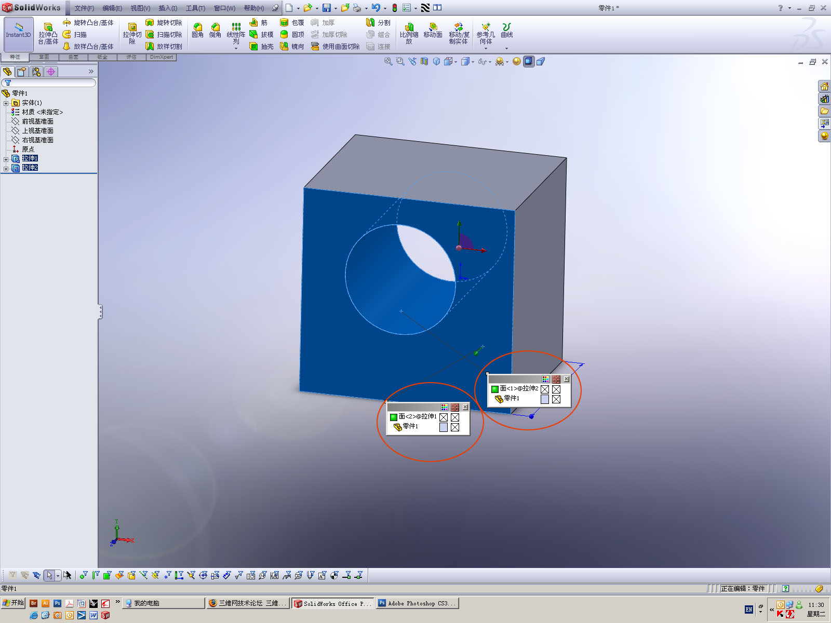Expand the 实体(1) solid bodies folder
Screen dimensions: 831x623
[x=6, y=103]
